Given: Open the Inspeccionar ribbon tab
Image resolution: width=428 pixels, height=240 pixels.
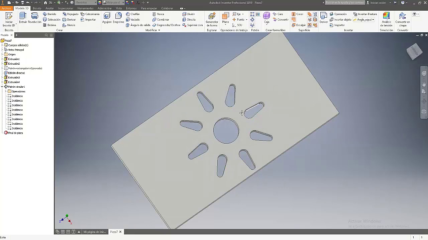Looking at the screenshot, I should point(66,8).
